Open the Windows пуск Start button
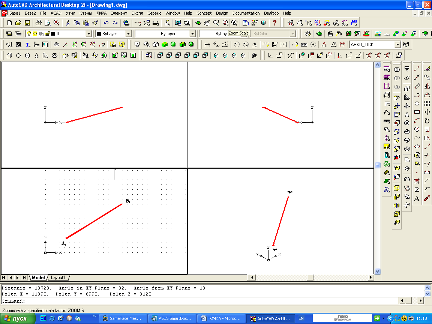Image resolution: width=432 pixels, height=324 pixels. click(x=18, y=318)
